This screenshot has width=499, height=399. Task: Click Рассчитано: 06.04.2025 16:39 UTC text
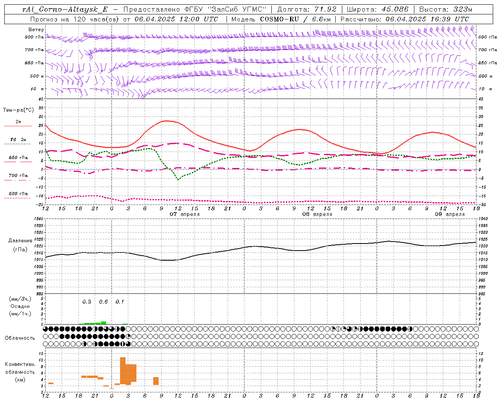coord(405,19)
